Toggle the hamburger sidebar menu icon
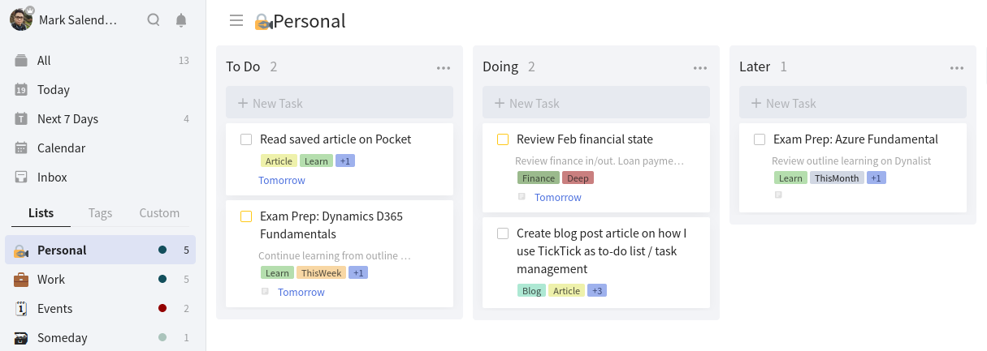Image resolution: width=987 pixels, height=351 pixels. coord(236,20)
